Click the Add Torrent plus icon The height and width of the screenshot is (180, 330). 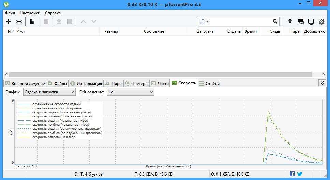coord(9,22)
